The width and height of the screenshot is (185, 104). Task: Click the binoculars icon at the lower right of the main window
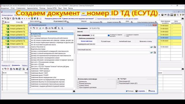point(183,69)
